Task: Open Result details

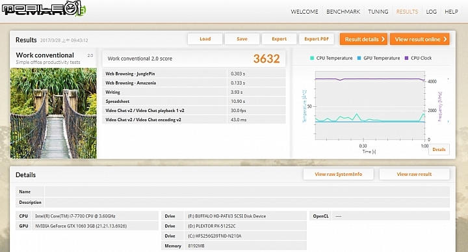Action: [x=363, y=39]
